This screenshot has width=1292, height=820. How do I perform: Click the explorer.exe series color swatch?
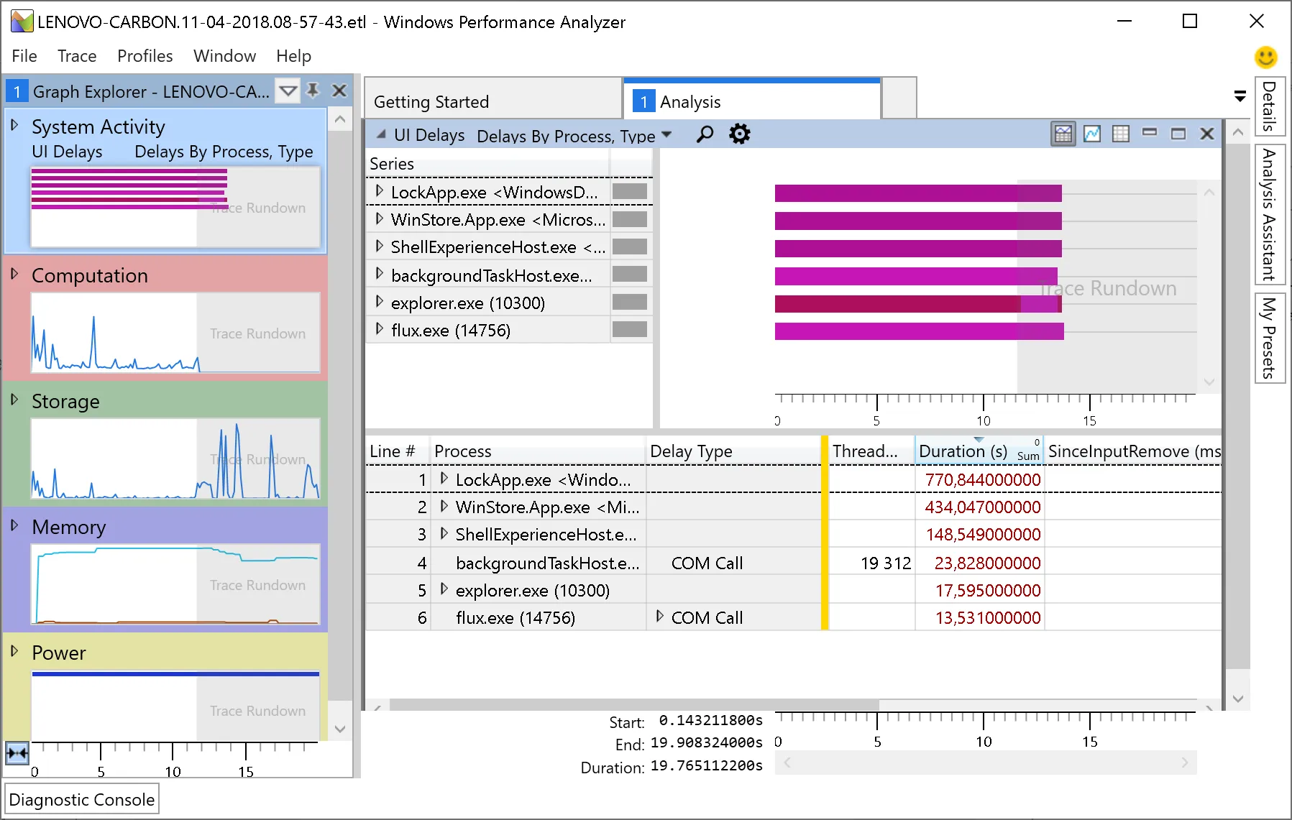tap(630, 303)
